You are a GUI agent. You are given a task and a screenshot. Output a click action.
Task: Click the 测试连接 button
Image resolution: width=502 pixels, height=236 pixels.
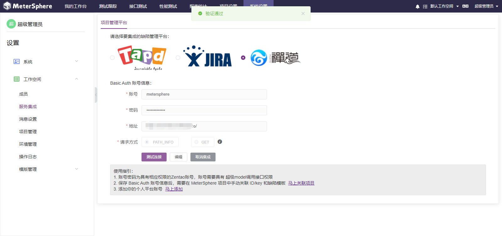tap(154, 157)
